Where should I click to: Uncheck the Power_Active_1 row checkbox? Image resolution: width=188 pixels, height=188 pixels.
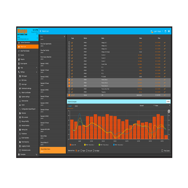click(x=69, y=80)
